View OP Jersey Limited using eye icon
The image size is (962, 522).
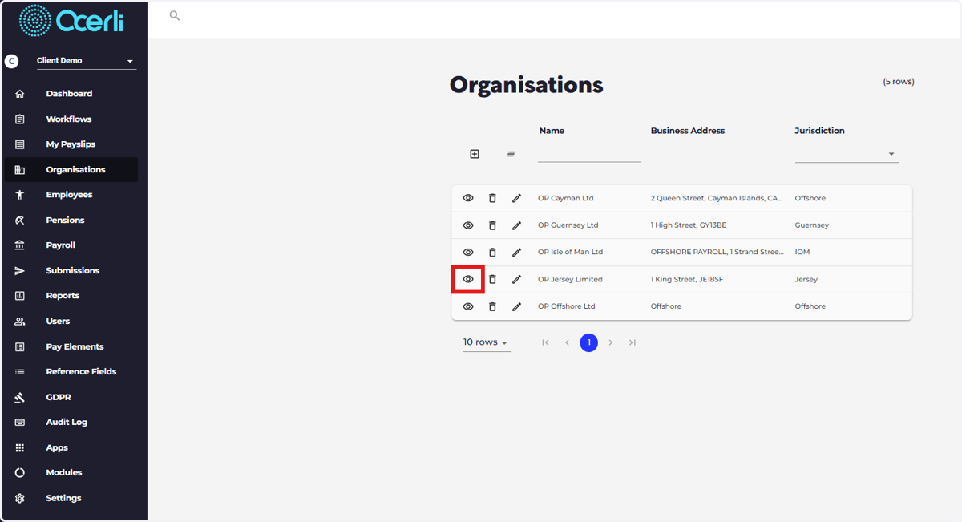coord(468,279)
